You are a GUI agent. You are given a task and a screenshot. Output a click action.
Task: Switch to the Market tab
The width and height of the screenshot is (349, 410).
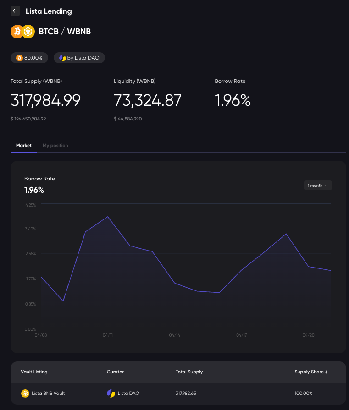[24, 145]
